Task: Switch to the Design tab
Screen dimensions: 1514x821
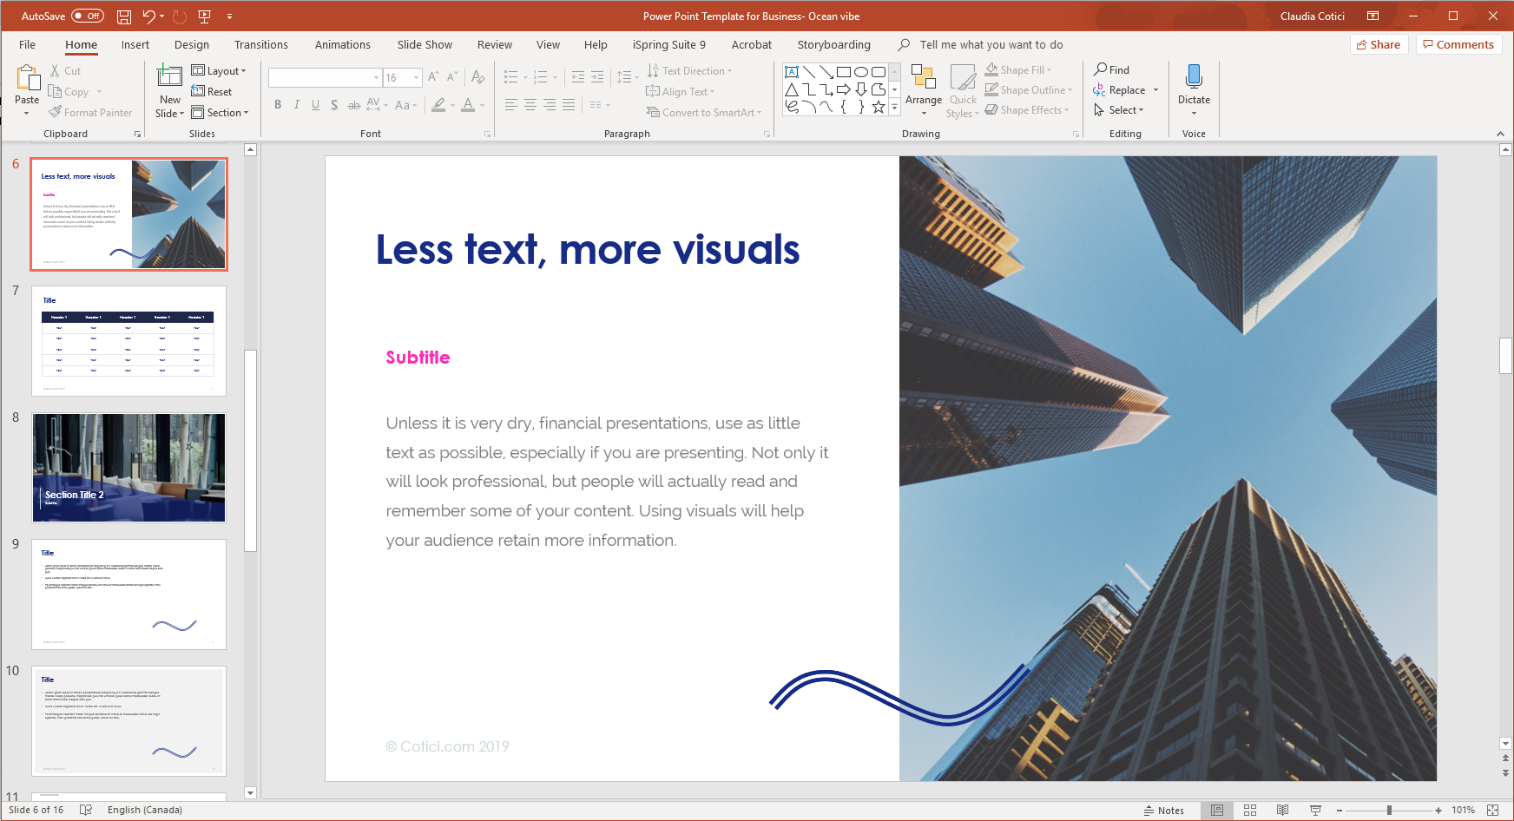Action: (192, 45)
